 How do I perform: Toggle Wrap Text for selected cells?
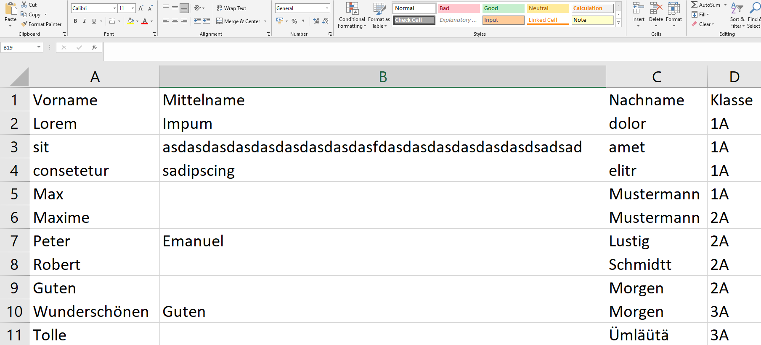pyautogui.click(x=231, y=8)
